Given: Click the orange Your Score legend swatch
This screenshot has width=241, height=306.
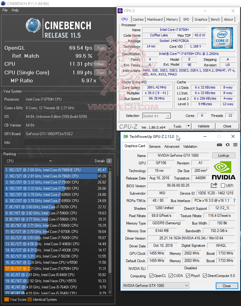Looking at the screenshot, I should click(x=6, y=299).
